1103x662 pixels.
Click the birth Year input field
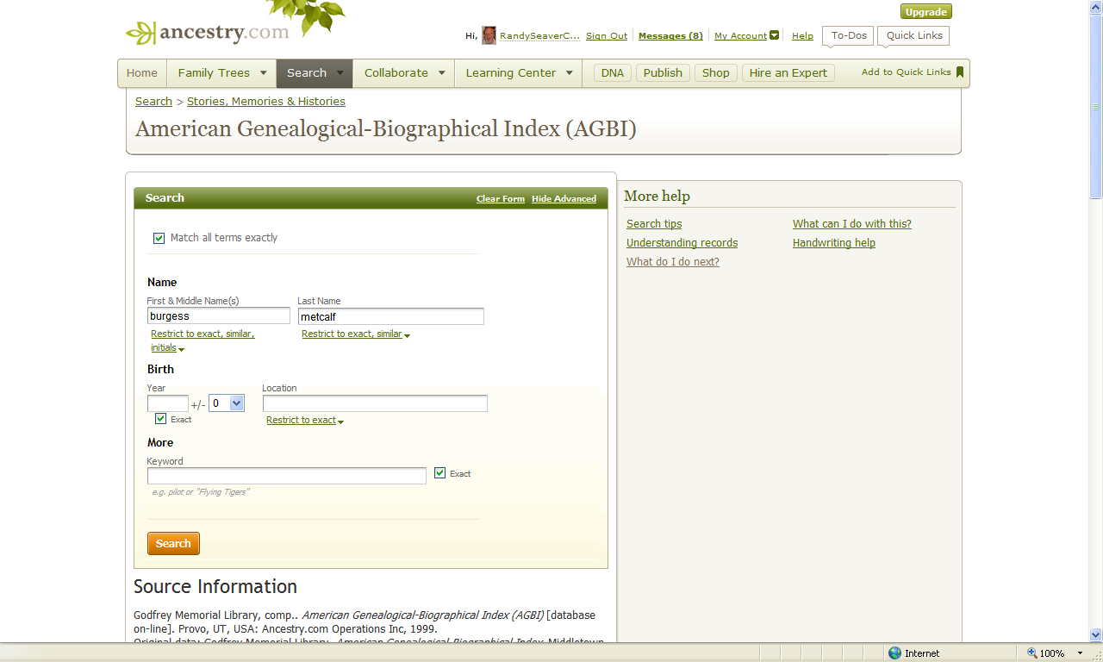coord(168,403)
